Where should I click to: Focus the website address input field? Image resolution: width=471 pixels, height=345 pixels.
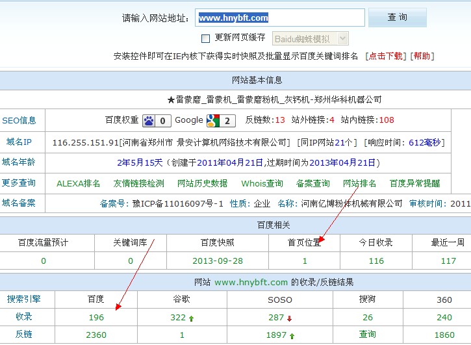click(280, 18)
